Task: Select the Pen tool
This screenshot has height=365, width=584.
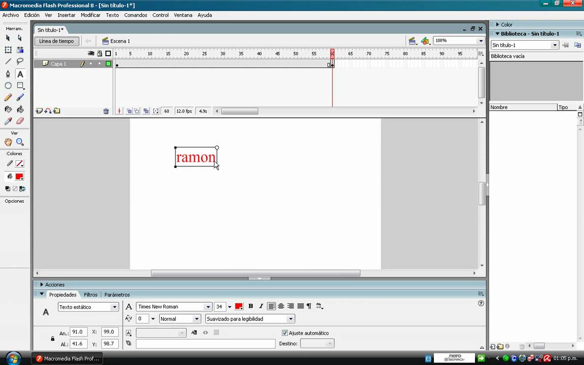Action: coord(8,74)
